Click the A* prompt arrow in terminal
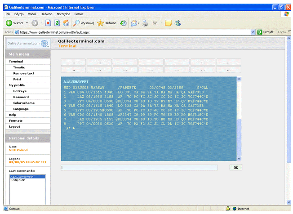Image resolution: width=293 pixels, height=214 pixels. click(x=74, y=128)
